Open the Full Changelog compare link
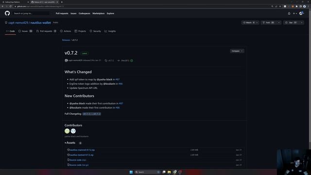 click(92, 114)
